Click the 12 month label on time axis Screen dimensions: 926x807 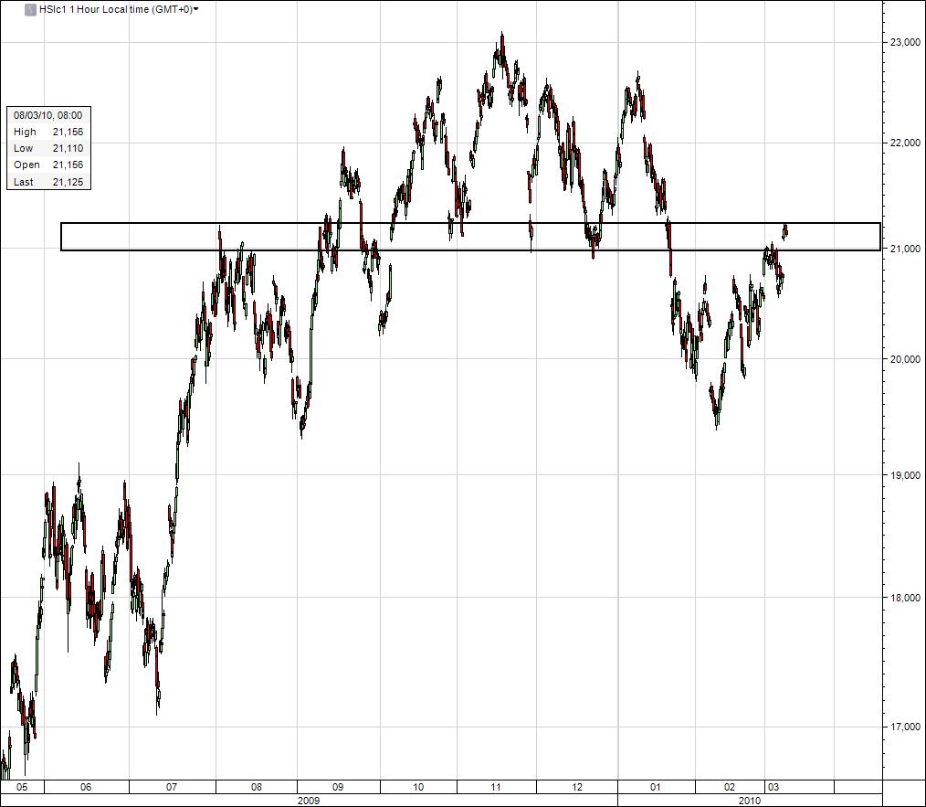point(577,787)
